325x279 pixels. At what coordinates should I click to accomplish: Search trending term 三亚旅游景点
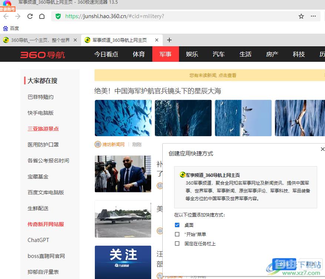click(x=43, y=129)
